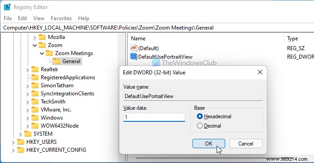The height and width of the screenshot is (163, 314).
Task: Expand the HKEY_CURRENT_CONFIG hive
Action: point(13,150)
